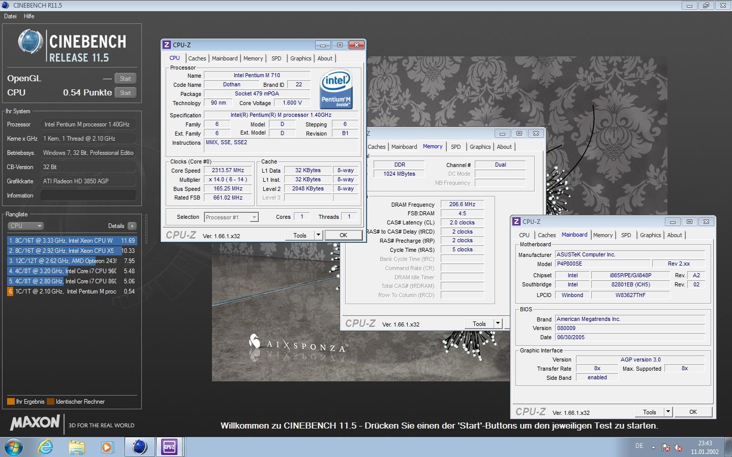
Task: Open Graphics tab in CPU-Z Memory window
Action: click(x=480, y=147)
